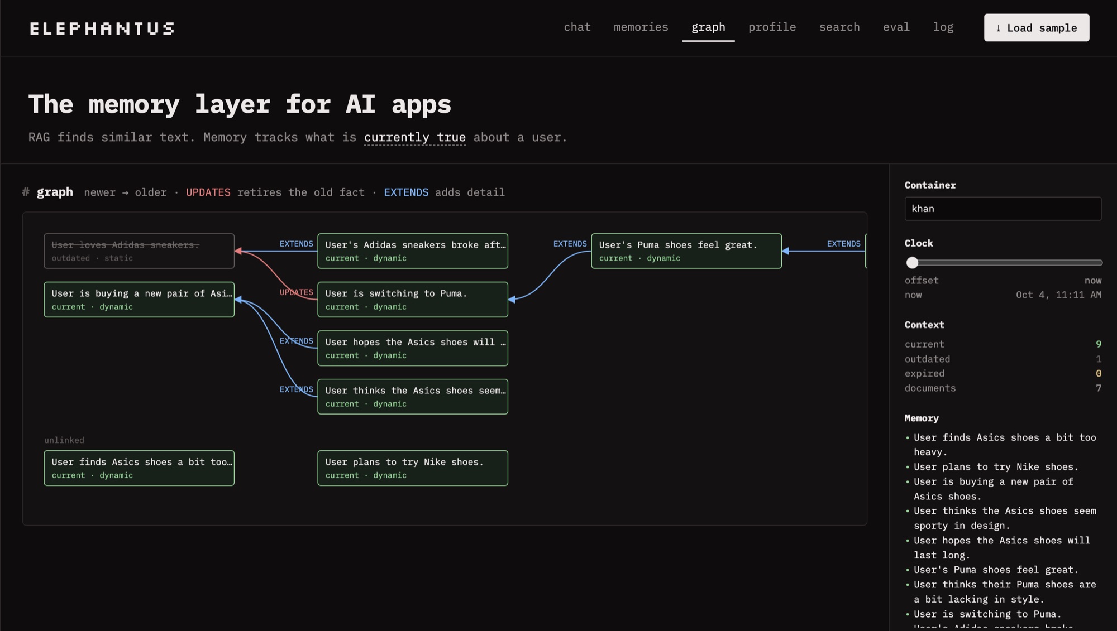Click the 'Oct 4, 11:11 AM' timestamp
The width and height of the screenshot is (1117, 631).
1058,295
